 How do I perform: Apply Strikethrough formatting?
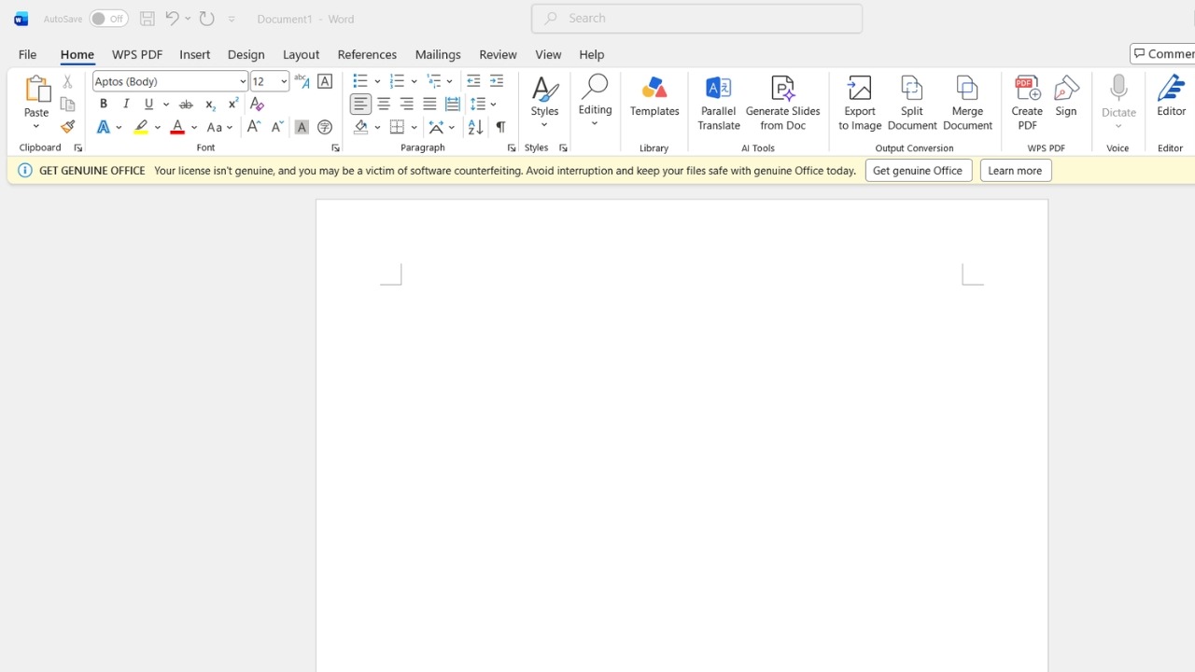[186, 105]
